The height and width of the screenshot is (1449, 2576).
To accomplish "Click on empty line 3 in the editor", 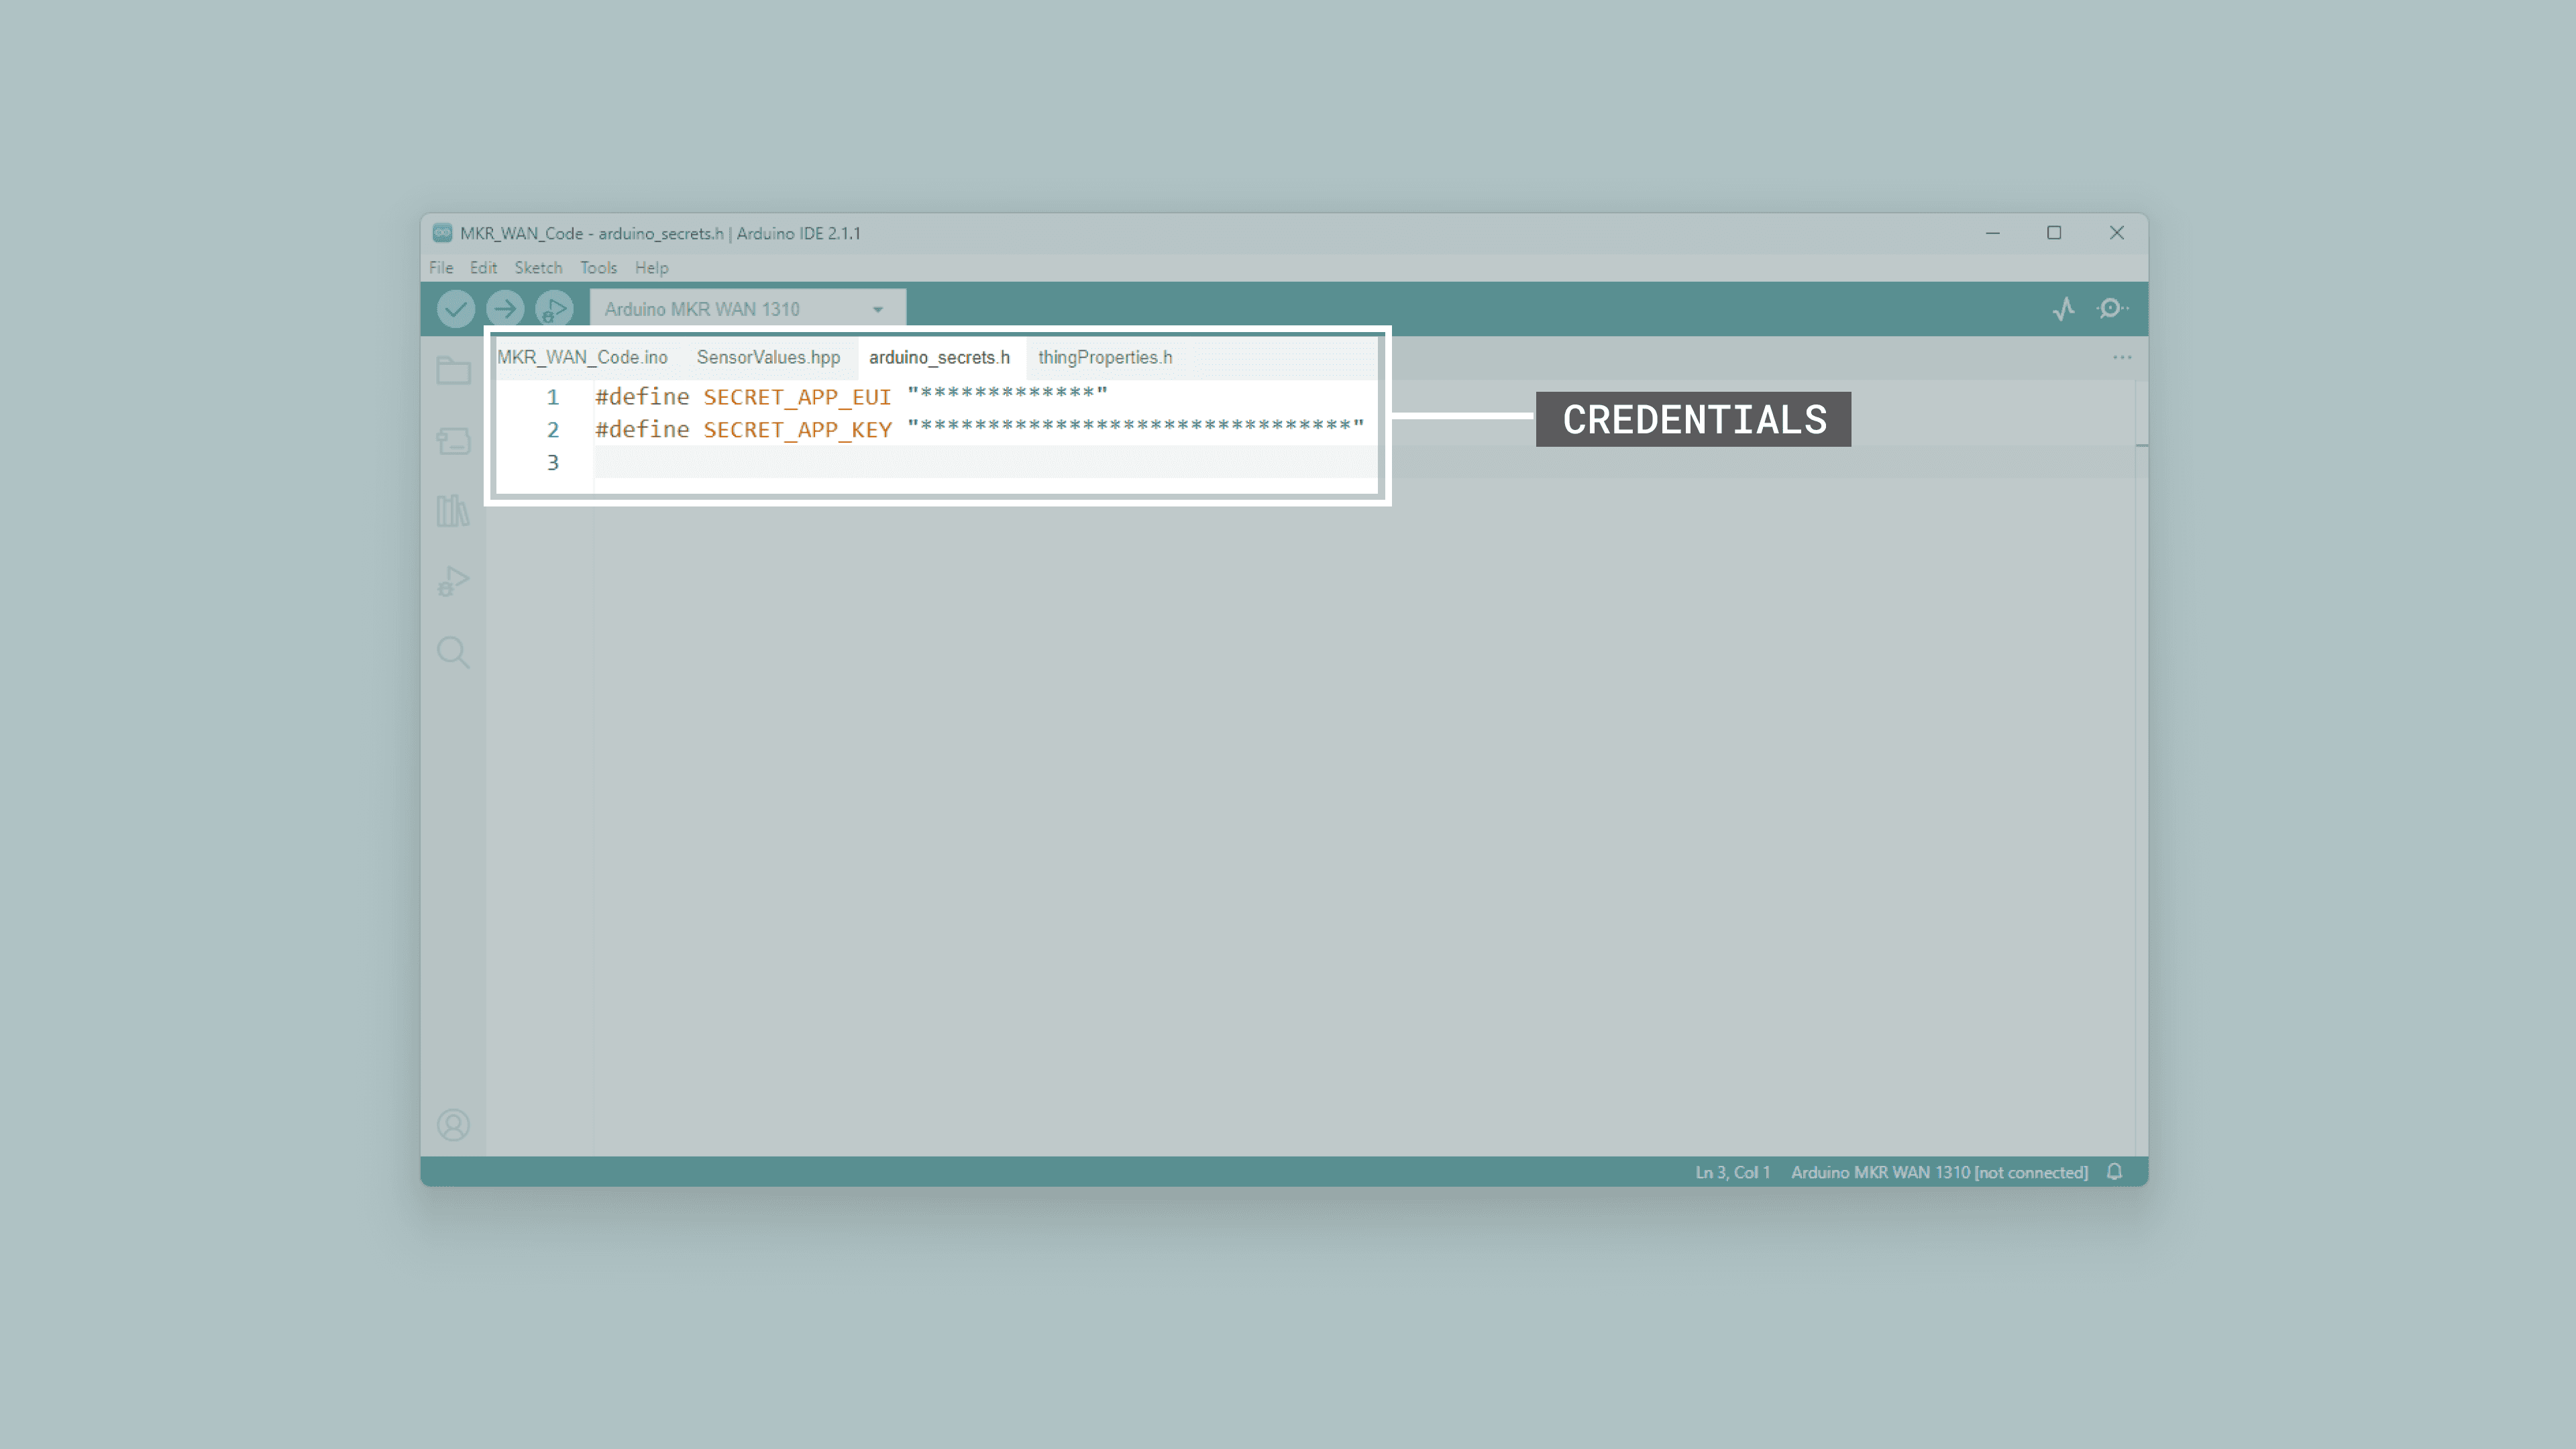I will pos(900,463).
